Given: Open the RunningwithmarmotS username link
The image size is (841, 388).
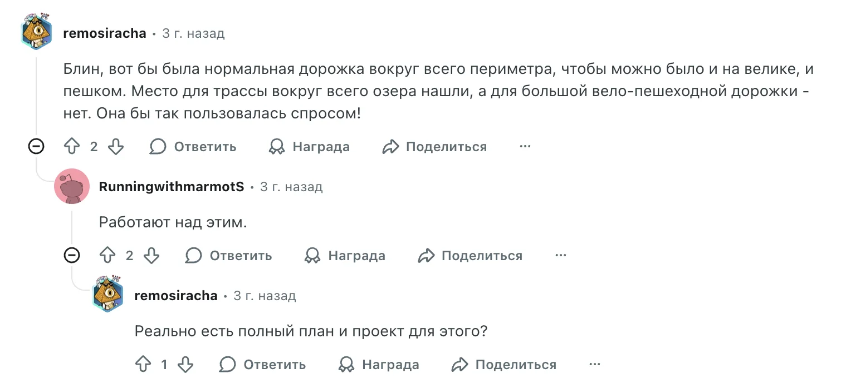Looking at the screenshot, I should 172,187.
